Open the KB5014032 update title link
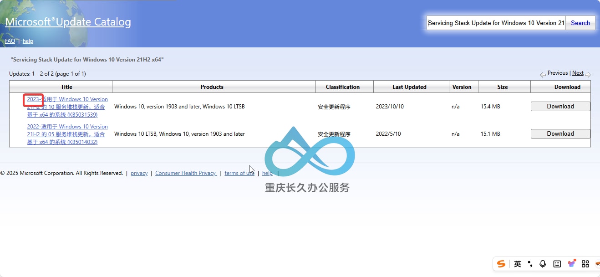The width and height of the screenshot is (600, 277). click(67, 134)
